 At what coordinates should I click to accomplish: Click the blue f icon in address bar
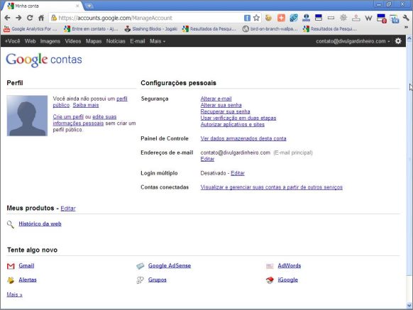pos(247,18)
